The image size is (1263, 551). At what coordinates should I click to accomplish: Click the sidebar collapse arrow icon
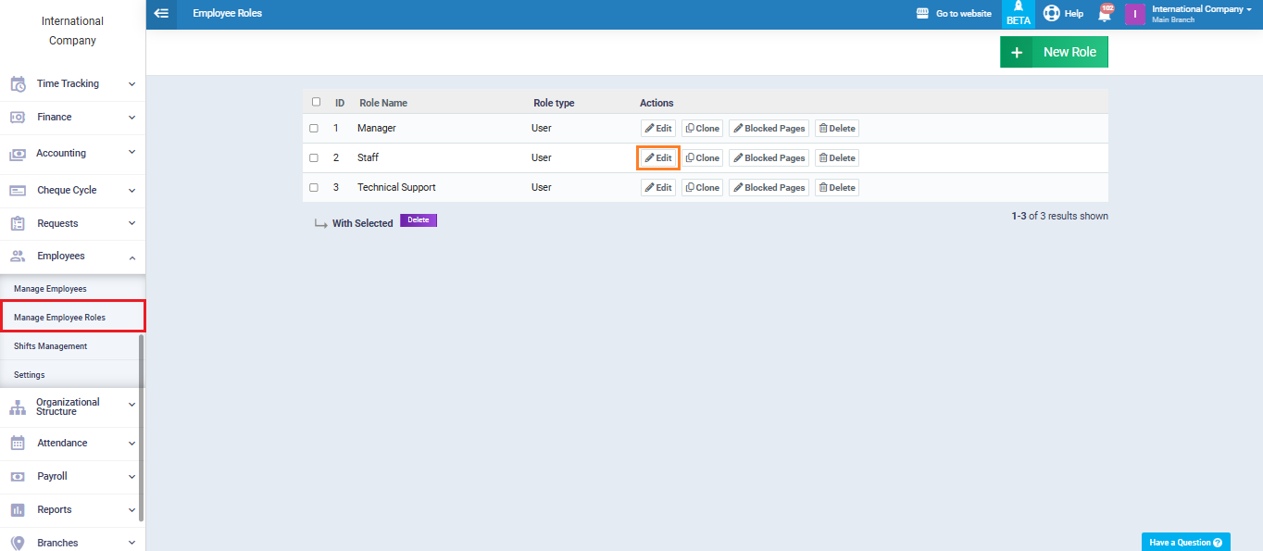coord(162,14)
